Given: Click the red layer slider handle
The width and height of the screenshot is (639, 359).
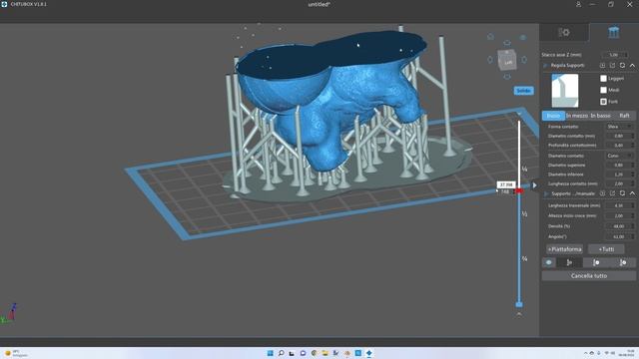Looking at the screenshot, I should click(519, 190).
